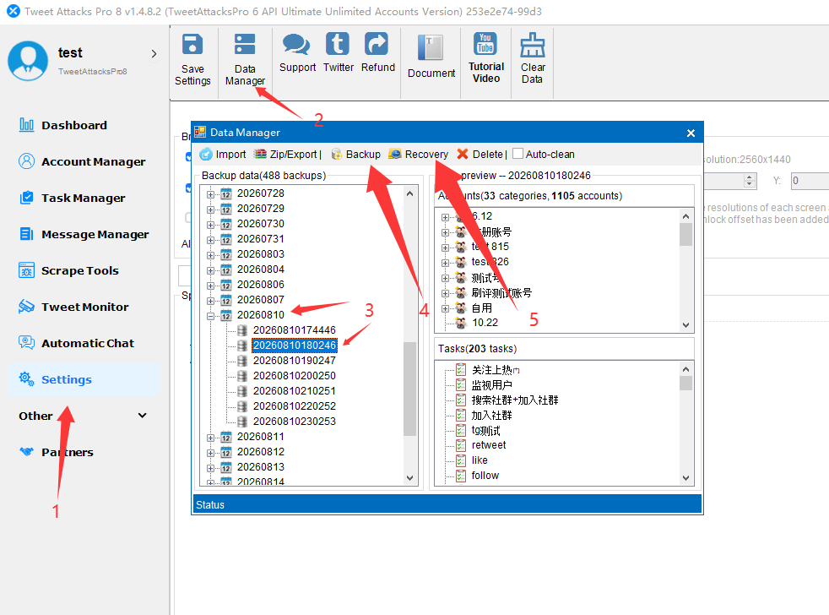Select the 20260812 backup date
The height and width of the screenshot is (615, 829).
[261, 452]
